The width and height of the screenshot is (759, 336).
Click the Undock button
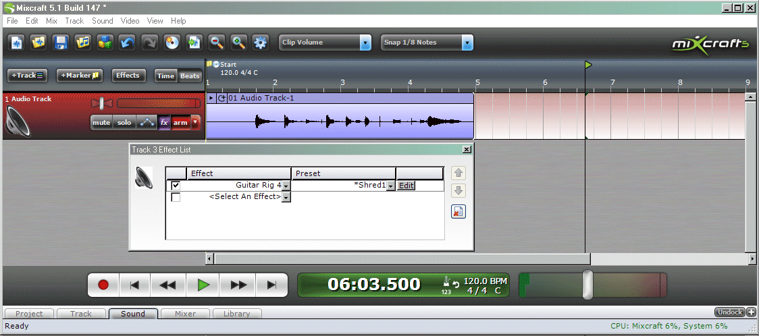[x=730, y=312]
